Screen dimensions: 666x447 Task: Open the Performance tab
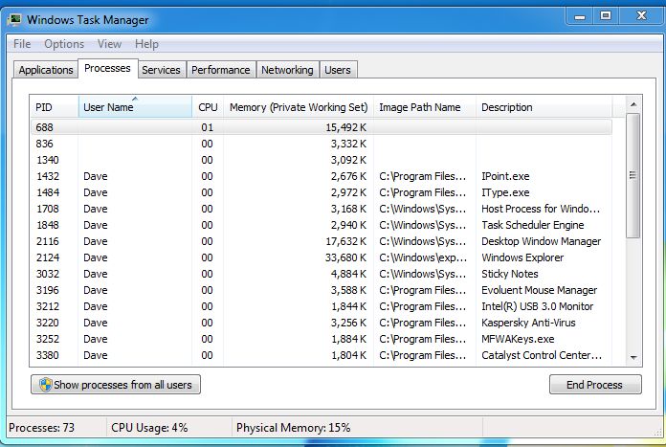[x=220, y=70]
